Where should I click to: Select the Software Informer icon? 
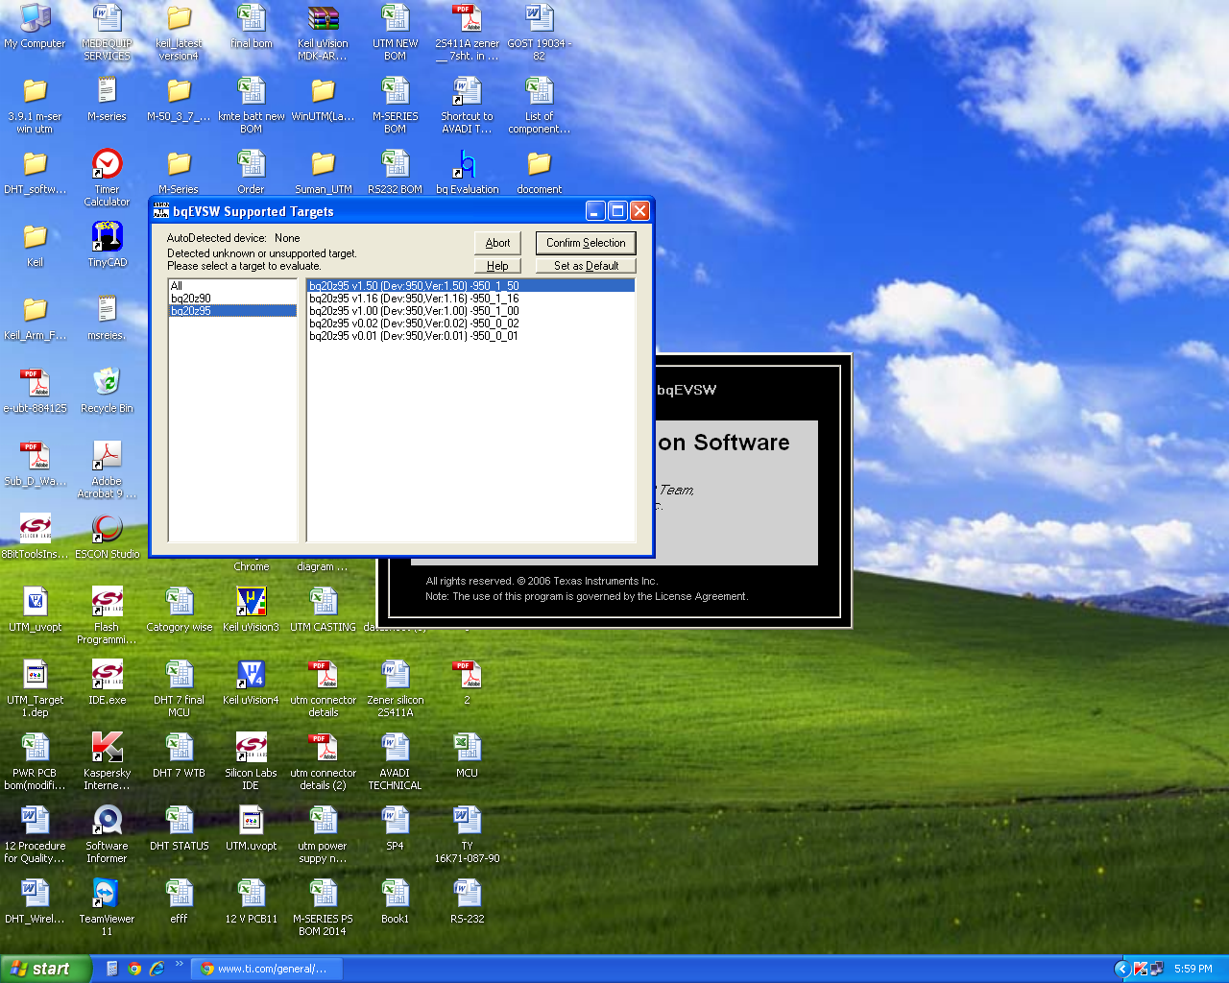pos(107,834)
